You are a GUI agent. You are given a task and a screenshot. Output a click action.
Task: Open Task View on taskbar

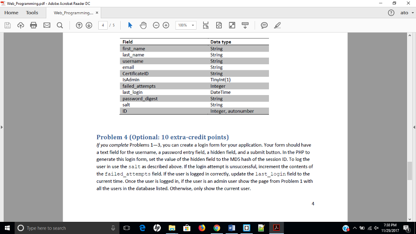(127, 228)
